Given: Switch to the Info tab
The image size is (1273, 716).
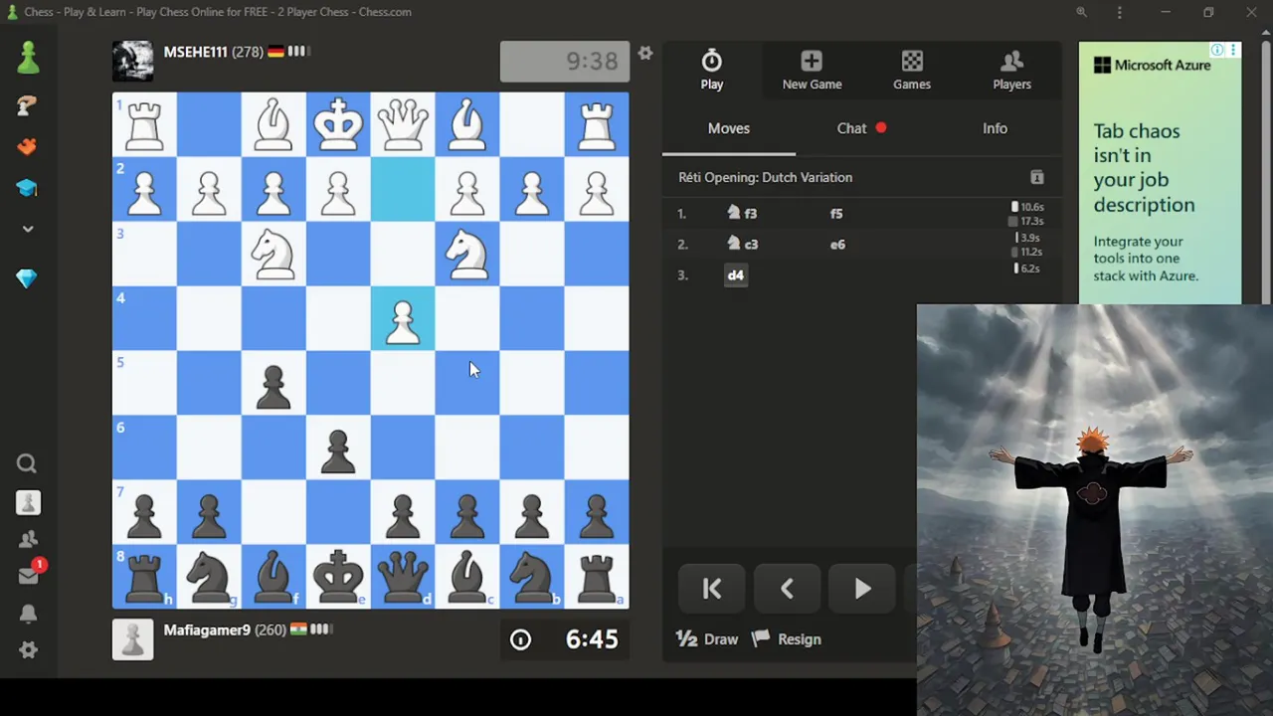Looking at the screenshot, I should tap(995, 128).
